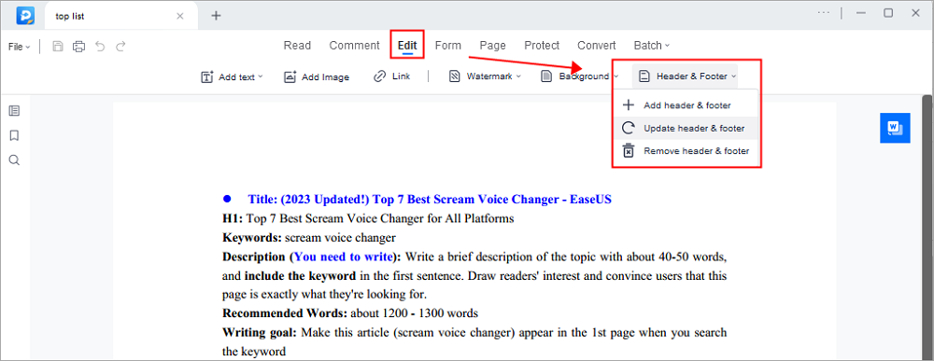Open a new tab with plus icon
The width and height of the screenshot is (934, 361).
point(216,16)
